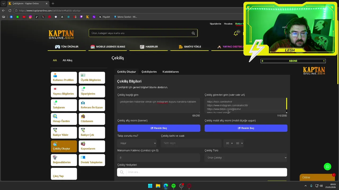Open the minute dropdown showing 00
Viewport: 339px width, 190px height.
click(239, 143)
